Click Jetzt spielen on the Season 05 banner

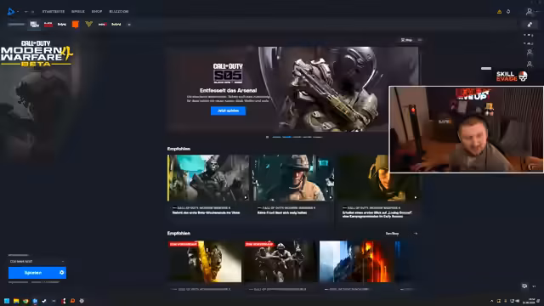(x=228, y=110)
